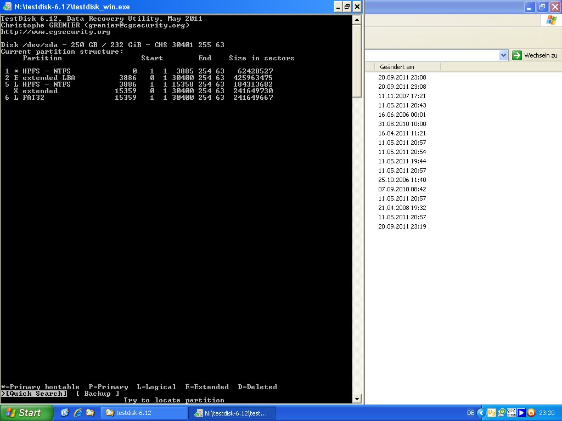The width and height of the screenshot is (562, 421).
Task: Click the date 16.06.2006 00:01
Action: coord(402,115)
